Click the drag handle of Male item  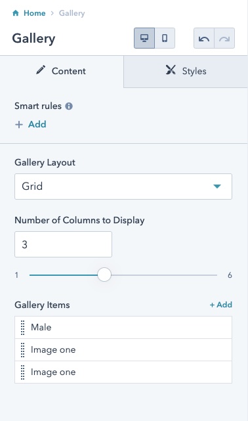pos(23,327)
